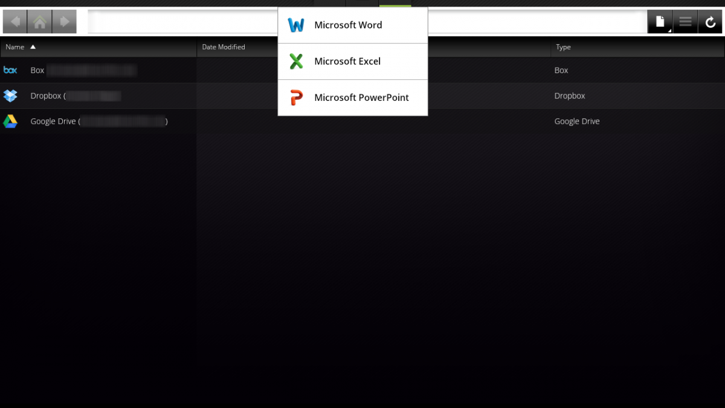The width and height of the screenshot is (725, 408).
Task: Choose Microsoft Word from the new file menu
Action: coord(348,25)
